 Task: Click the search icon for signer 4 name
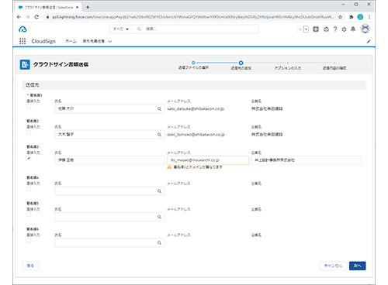click(x=160, y=191)
